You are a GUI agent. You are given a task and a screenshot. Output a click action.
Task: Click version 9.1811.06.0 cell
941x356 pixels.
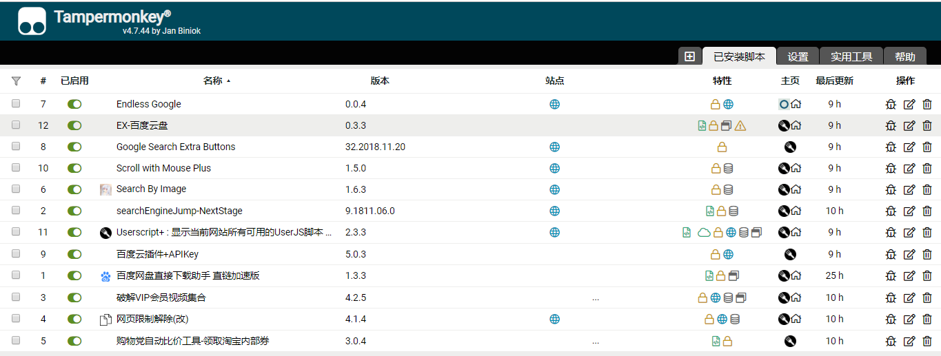click(x=370, y=211)
